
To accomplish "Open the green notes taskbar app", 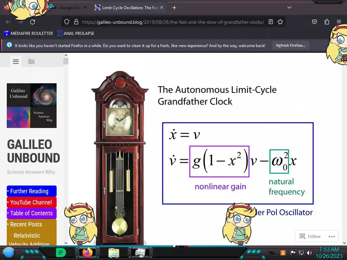I will (x=61, y=253).
